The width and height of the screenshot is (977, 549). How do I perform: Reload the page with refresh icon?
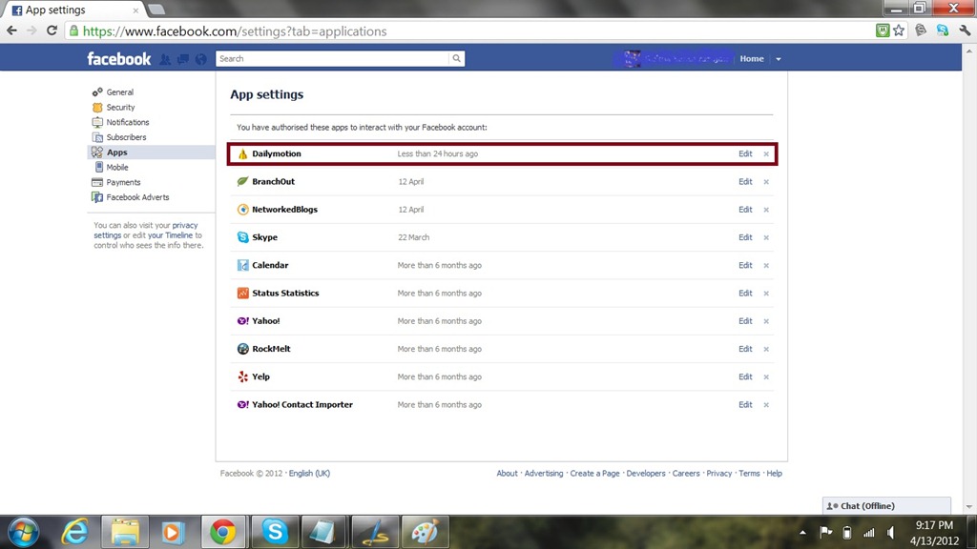coord(52,30)
